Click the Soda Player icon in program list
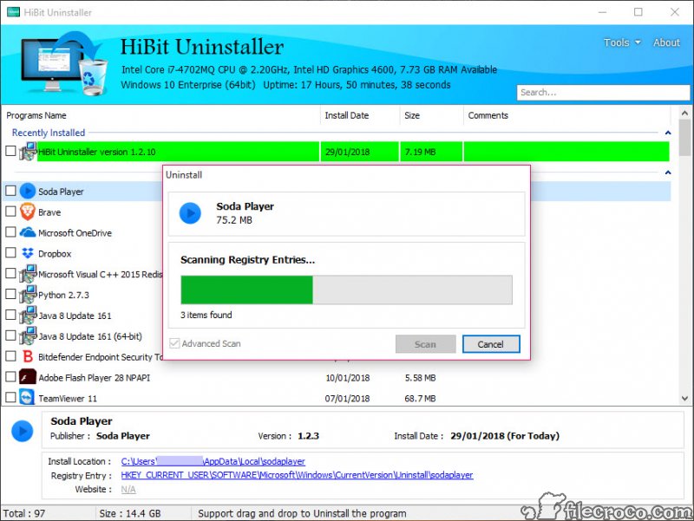The height and width of the screenshot is (521, 694). pyautogui.click(x=28, y=191)
